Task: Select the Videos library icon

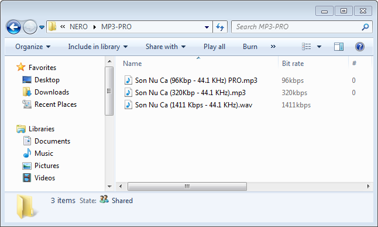Action: coord(27,178)
